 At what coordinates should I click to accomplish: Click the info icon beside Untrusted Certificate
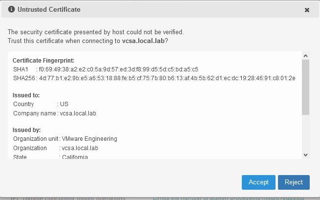11,9
